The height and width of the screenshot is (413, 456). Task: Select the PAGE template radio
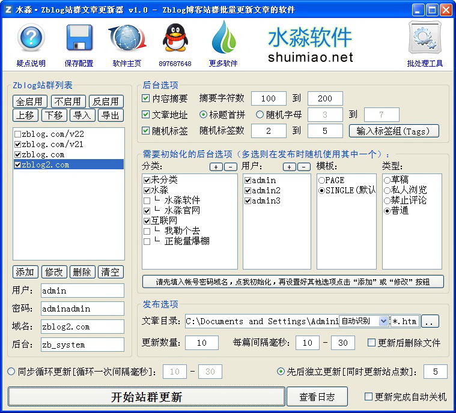point(321,181)
